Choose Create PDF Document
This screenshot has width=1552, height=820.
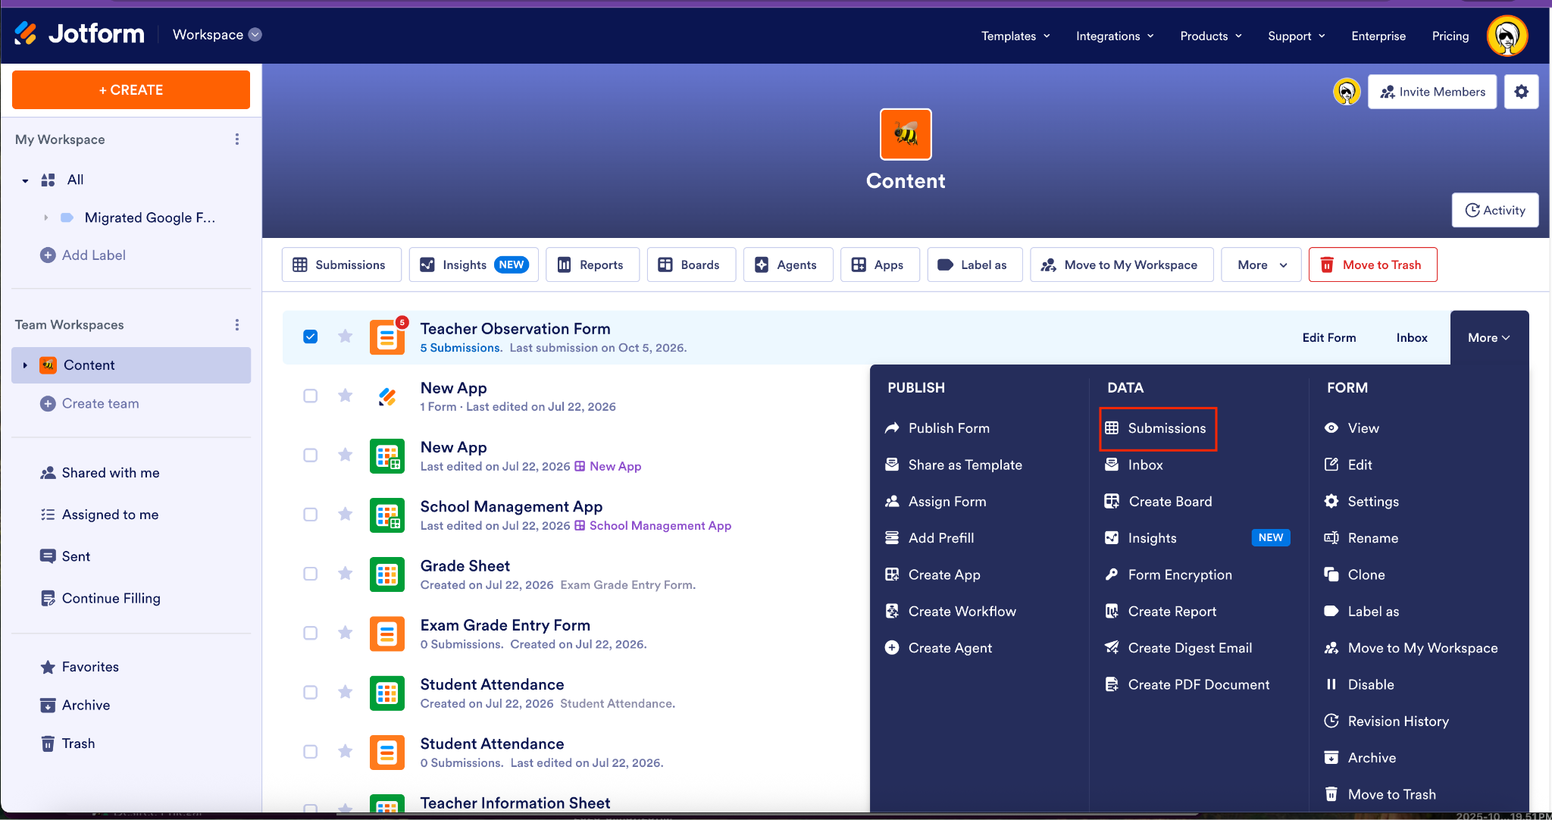coord(1187,684)
